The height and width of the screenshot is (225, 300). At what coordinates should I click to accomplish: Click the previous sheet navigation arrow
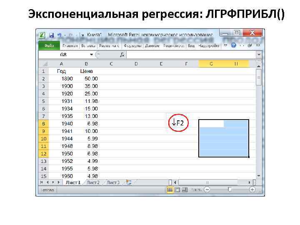tap(47, 182)
